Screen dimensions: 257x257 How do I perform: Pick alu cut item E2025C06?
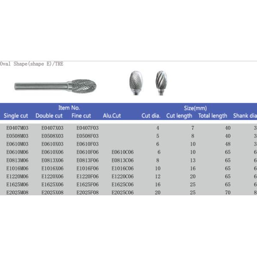point(123,193)
